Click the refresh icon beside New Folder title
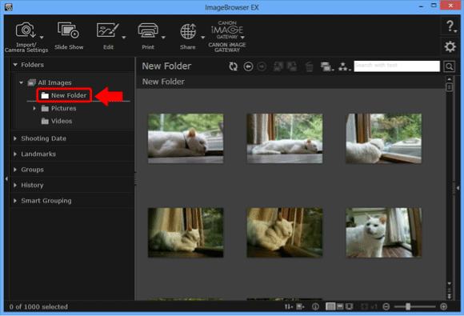This screenshot has width=464, height=316. 233,66
